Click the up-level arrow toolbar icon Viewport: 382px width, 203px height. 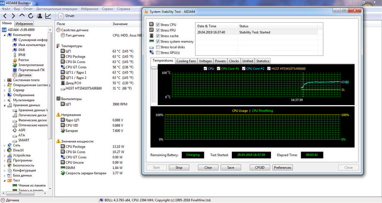pos(22,15)
